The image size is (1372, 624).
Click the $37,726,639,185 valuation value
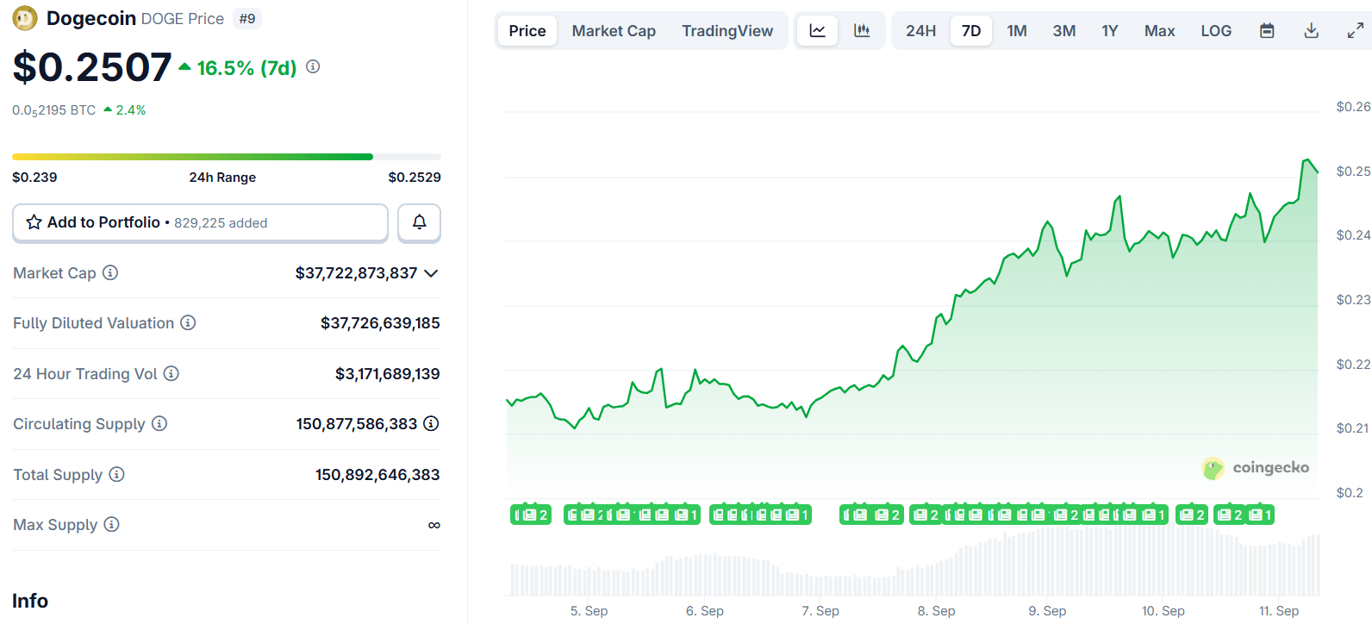point(380,323)
